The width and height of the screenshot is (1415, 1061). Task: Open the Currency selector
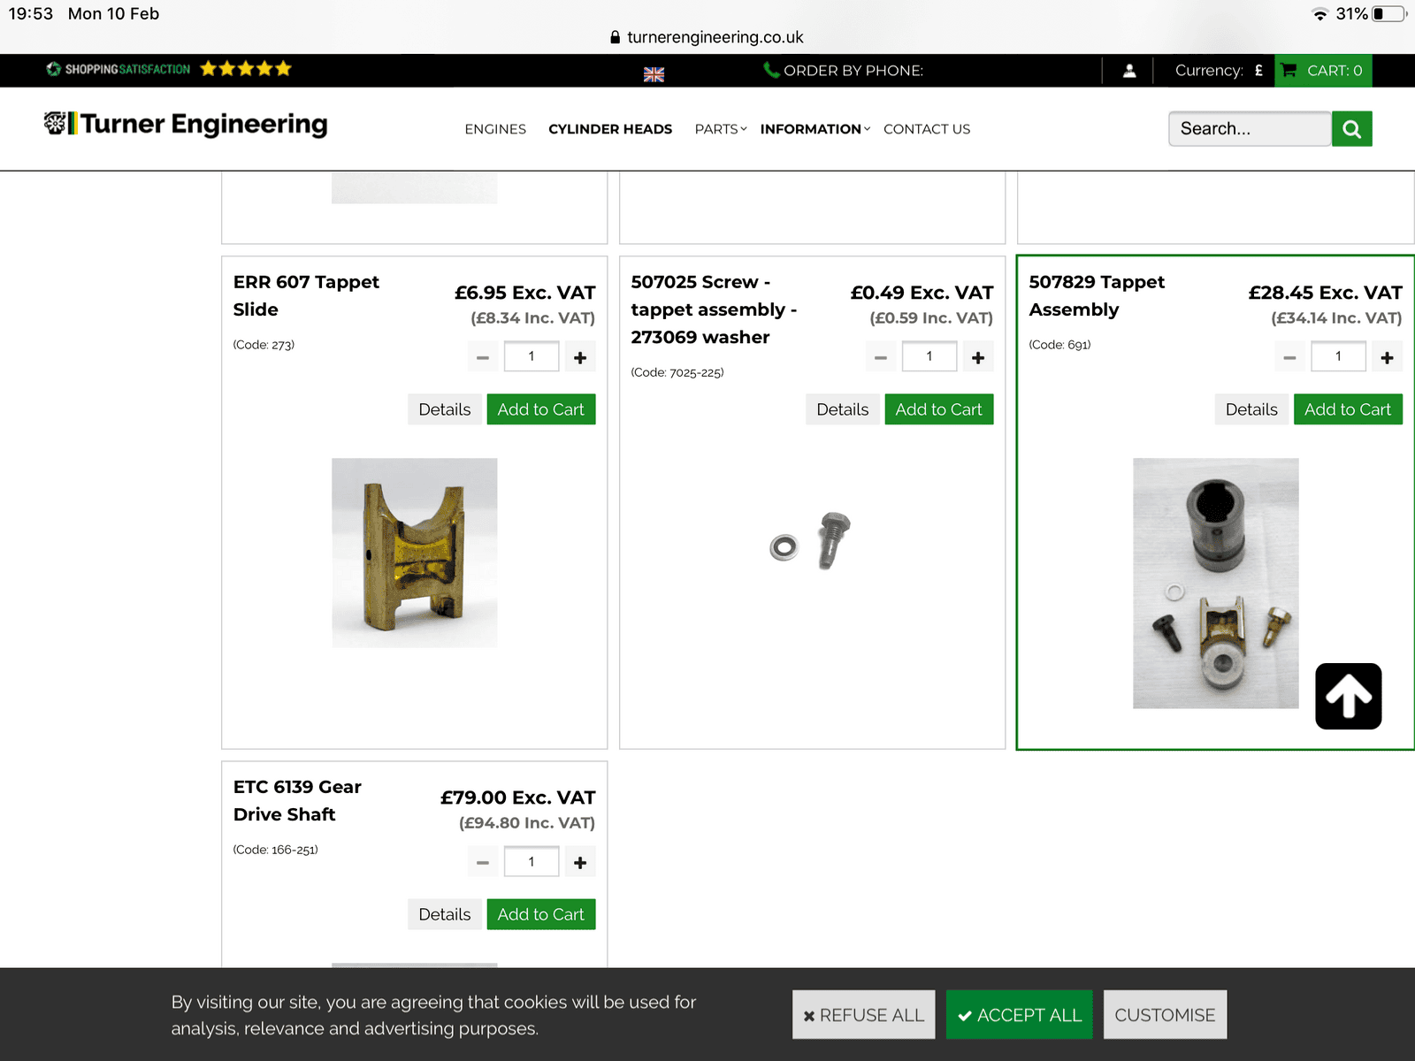(1219, 71)
